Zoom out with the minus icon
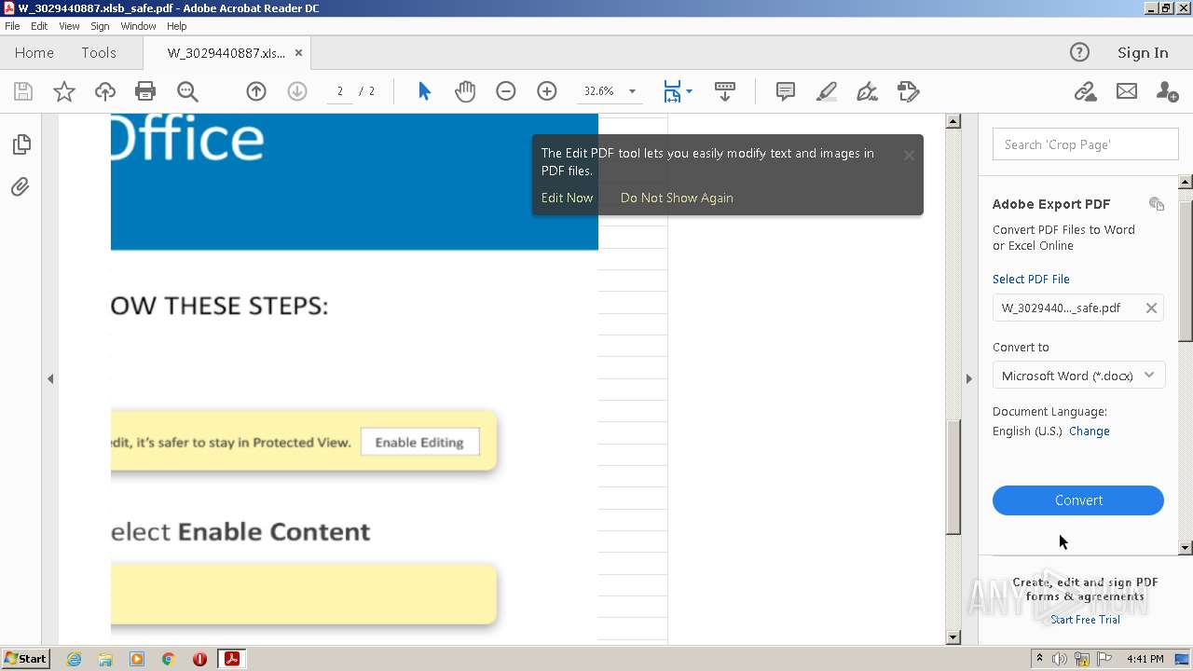The height and width of the screenshot is (671, 1193). coord(506,91)
